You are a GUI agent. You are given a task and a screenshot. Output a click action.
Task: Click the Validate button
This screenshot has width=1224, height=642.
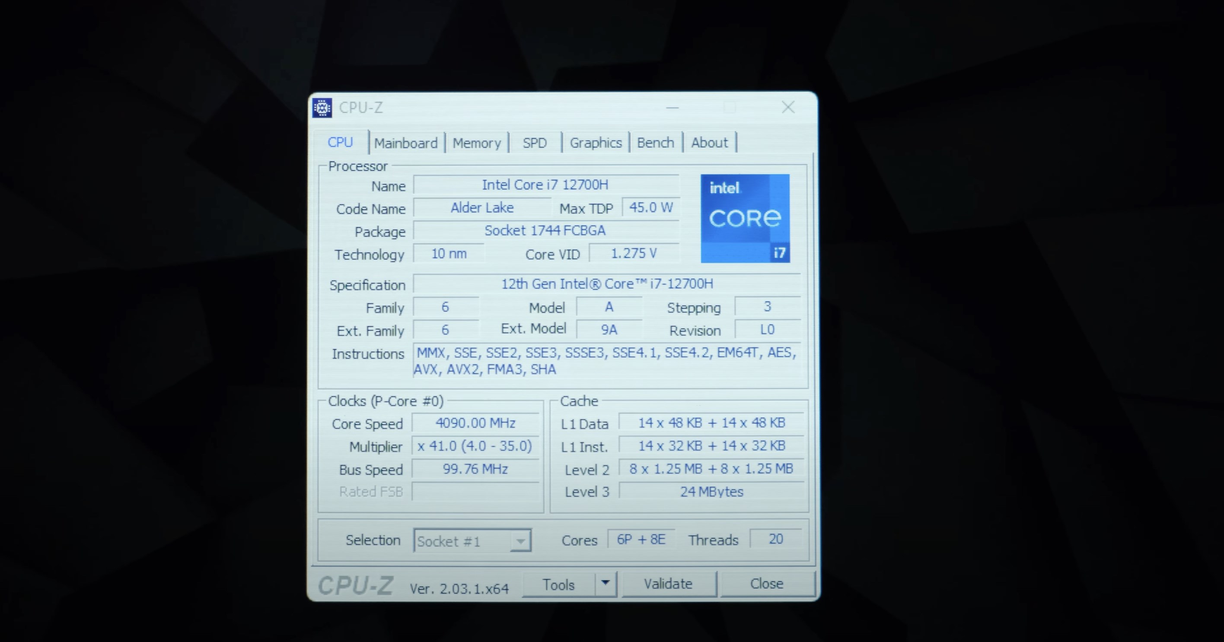(668, 584)
